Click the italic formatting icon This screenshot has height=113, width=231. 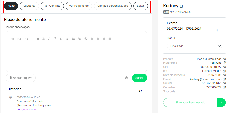[x=49, y=39]
